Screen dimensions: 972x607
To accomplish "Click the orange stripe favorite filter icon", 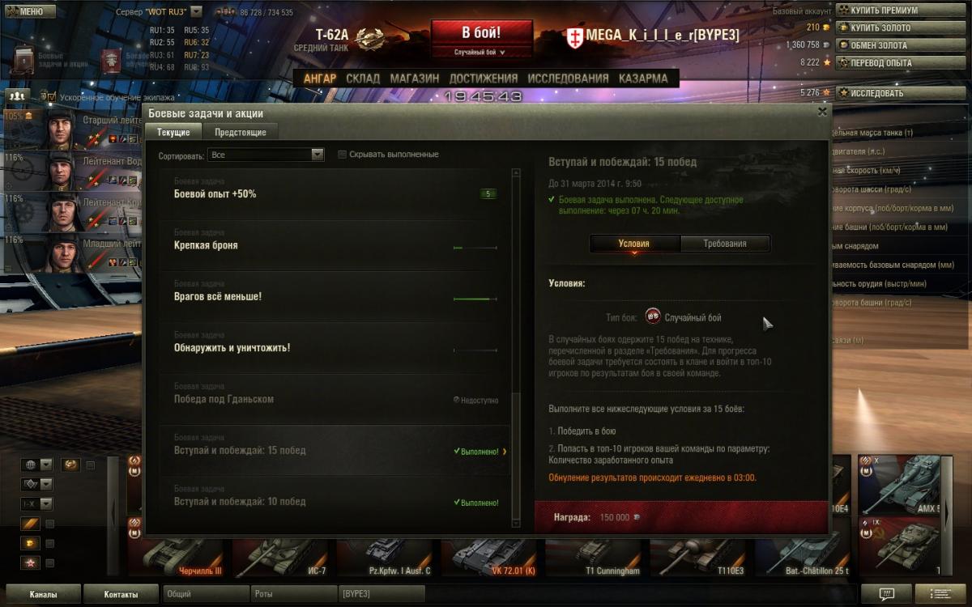I will pos(30,524).
